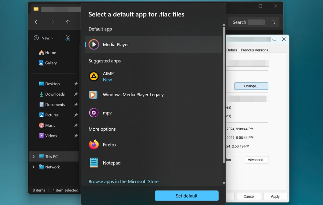Maximize the File Explorer window

pyautogui.click(x=260, y=6)
